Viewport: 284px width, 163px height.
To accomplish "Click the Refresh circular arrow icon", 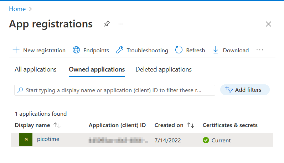I will point(179,50).
